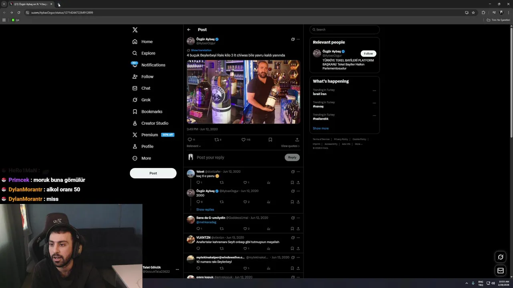Follow Özgür Aybaş in Relevant people

coord(368,54)
